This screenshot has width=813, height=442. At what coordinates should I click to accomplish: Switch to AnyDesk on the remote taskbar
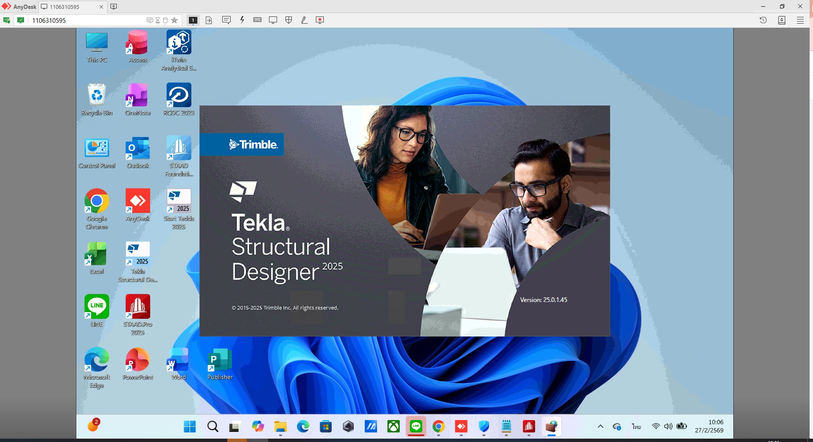(461, 427)
